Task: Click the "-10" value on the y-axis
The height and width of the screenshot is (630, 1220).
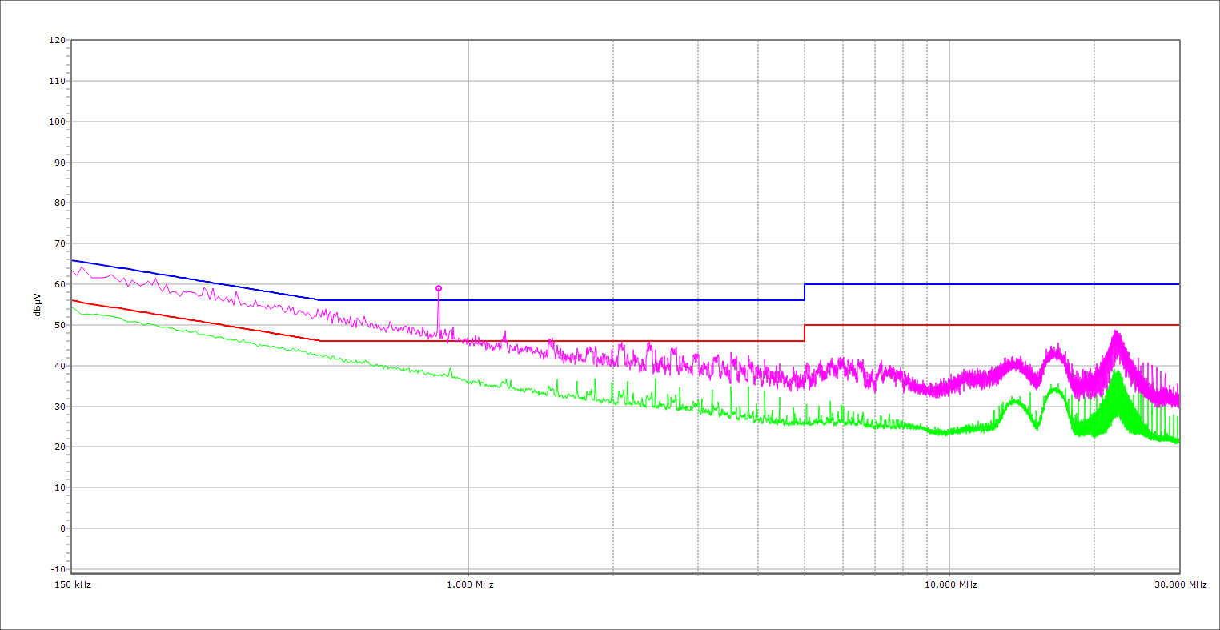Action: (57, 569)
